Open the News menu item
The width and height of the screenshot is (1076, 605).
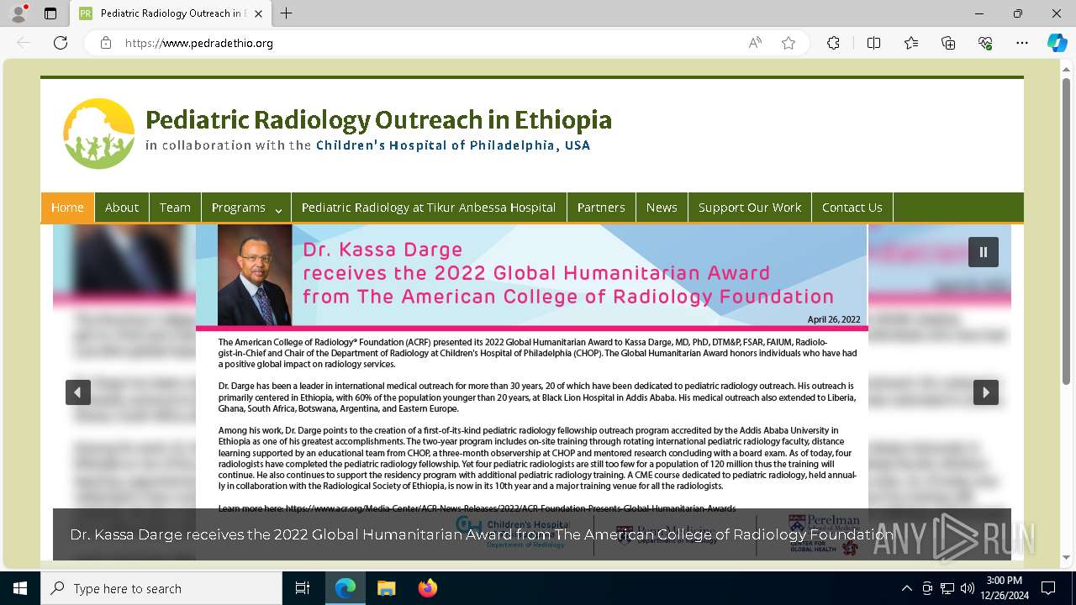[x=662, y=208]
